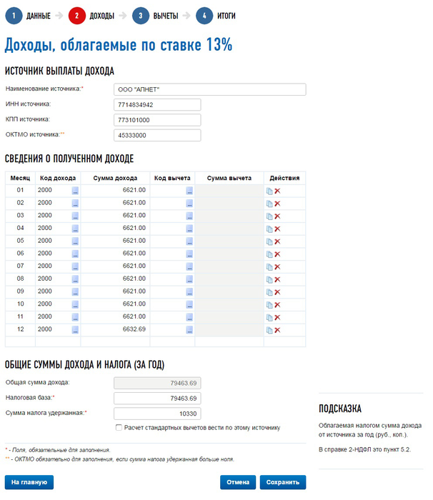This screenshot has width=433, height=500.
Task: Enable standard deductions calculation for this source
Action: 119,428
